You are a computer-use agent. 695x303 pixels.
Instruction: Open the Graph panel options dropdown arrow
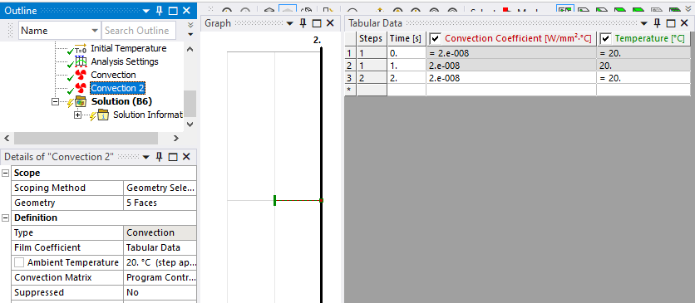click(x=290, y=23)
